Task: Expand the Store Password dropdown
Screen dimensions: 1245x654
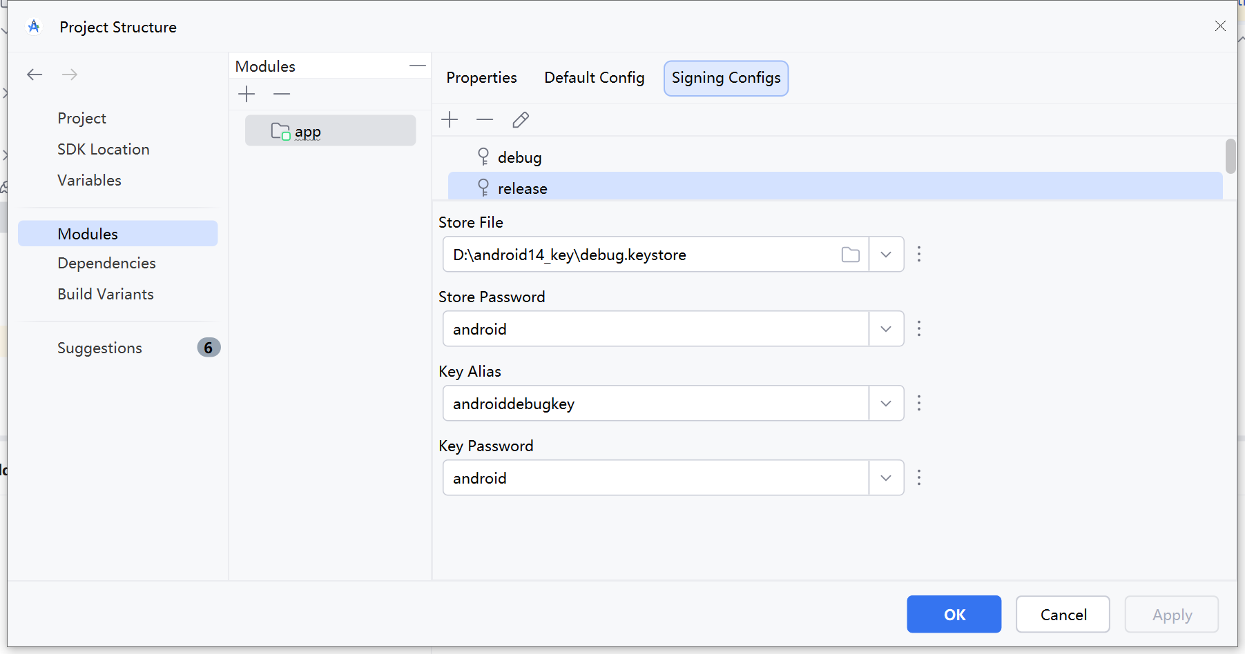Action: [x=886, y=329]
